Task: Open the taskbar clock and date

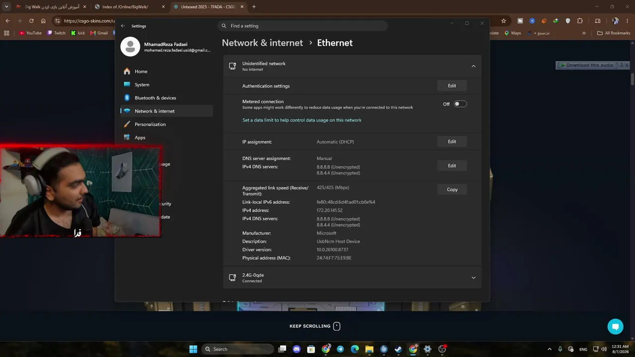Action: pyautogui.click(x=620, y=349)
